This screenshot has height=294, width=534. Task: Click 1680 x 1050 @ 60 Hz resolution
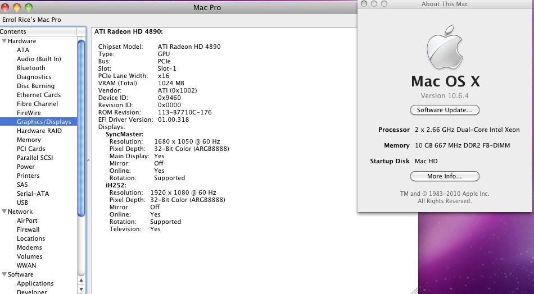[187, 141]
